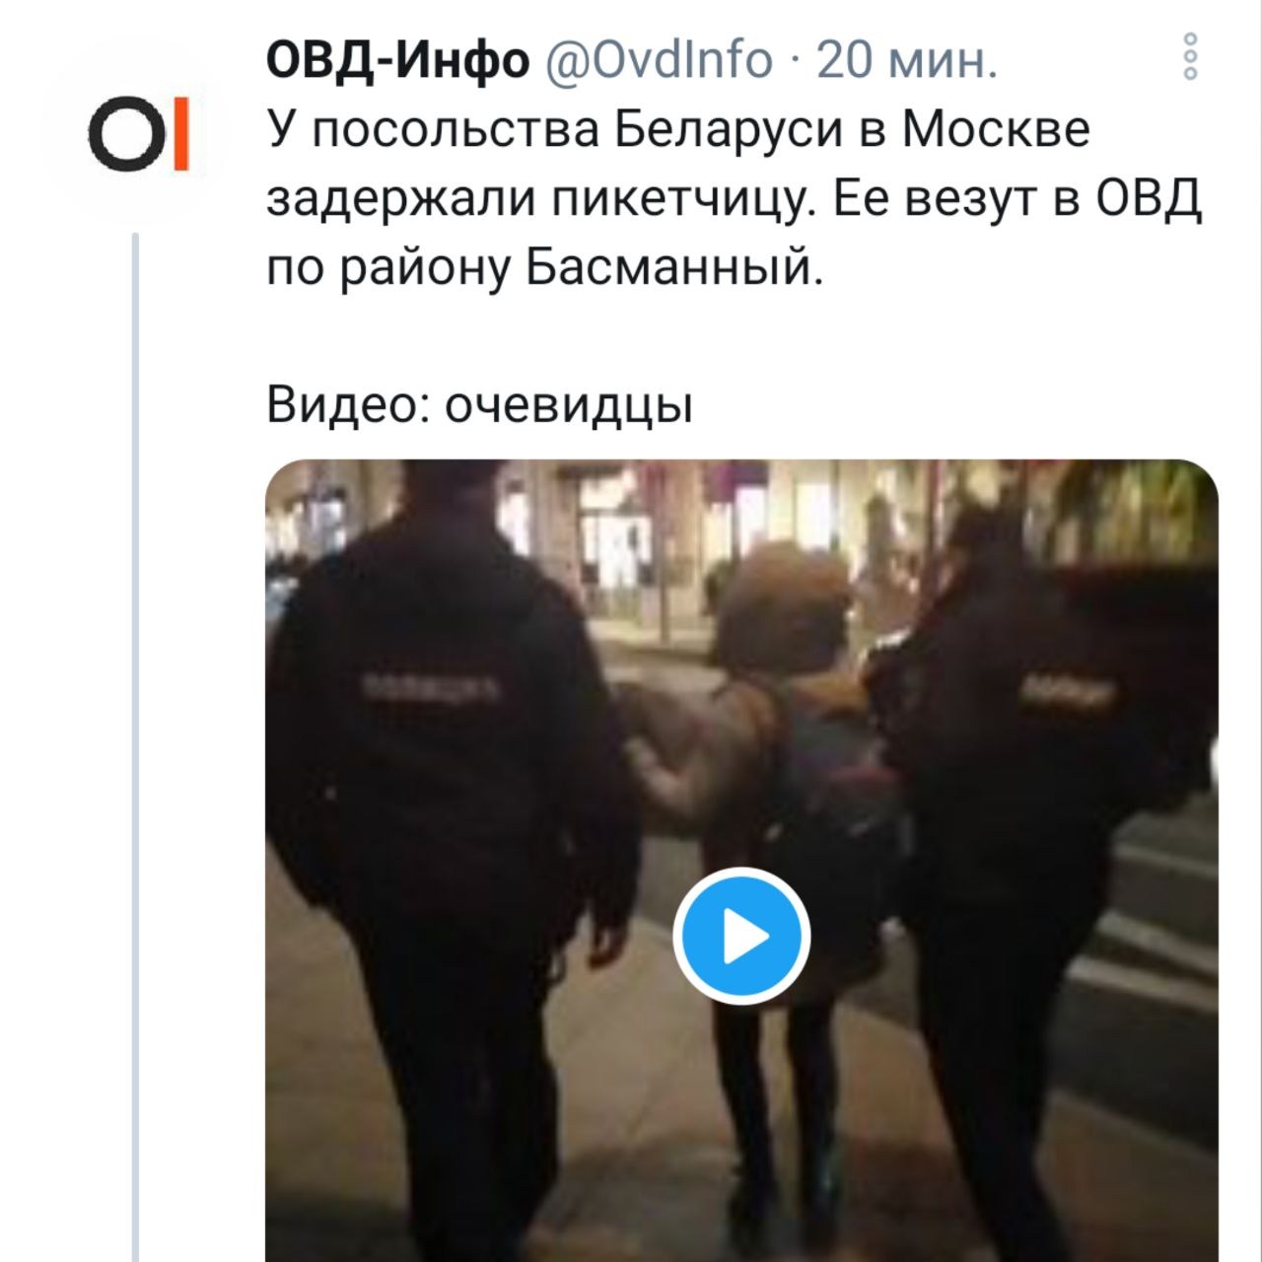Screen dimensions: 1262x1262
Task: Click the 'Видео: очевидцы' caption
Action: pyautogui.click(x=480, y=405)
